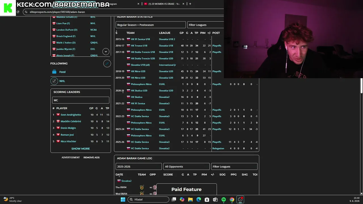Open the Relegation link for HC Dukla Senica

point(218,148)
